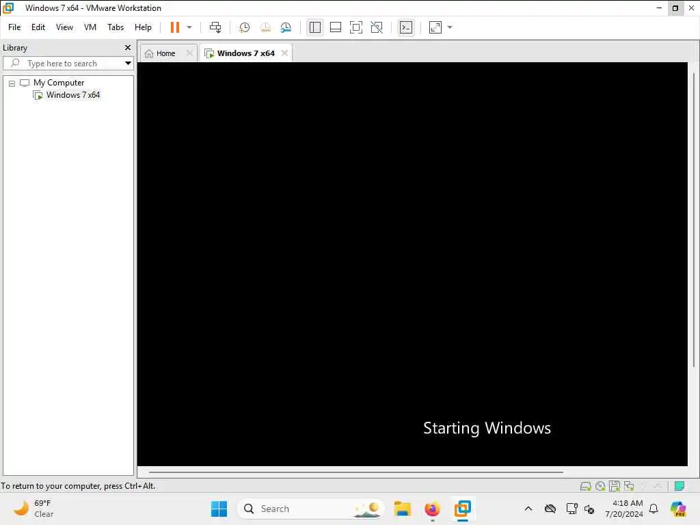The image size is (700, 525).
Task: Open the stretch options dropdown arrow
Action: [x=450, y=27]
